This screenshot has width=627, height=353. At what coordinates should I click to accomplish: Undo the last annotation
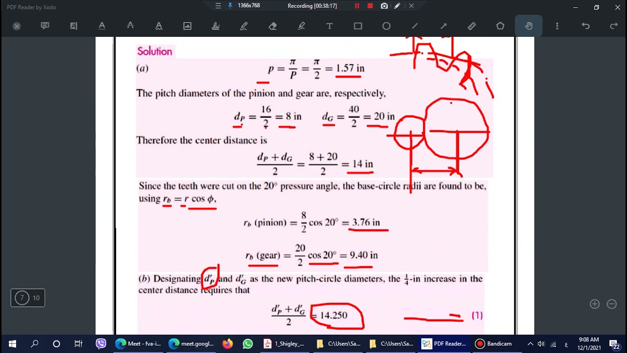(x=585, y=26)
